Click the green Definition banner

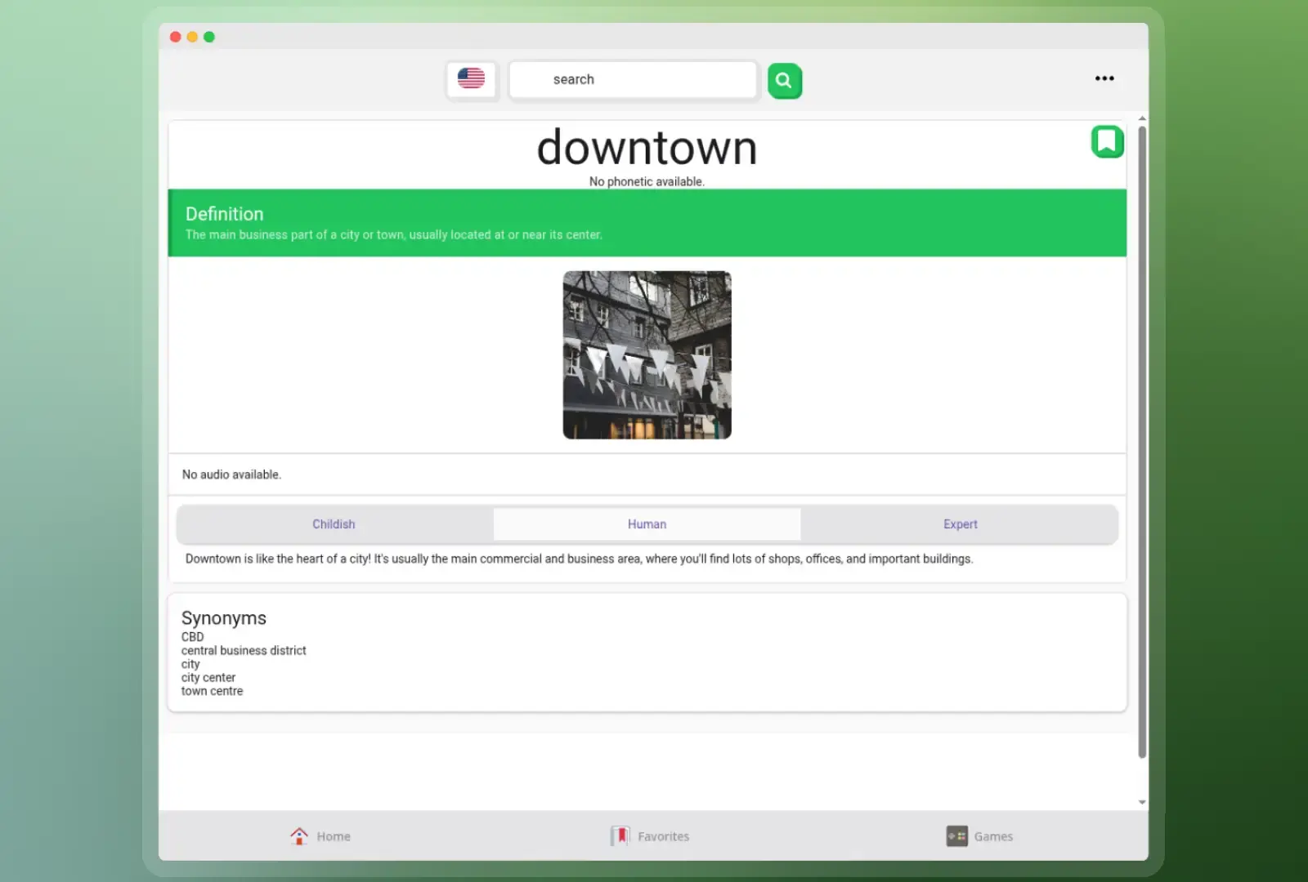647,223
